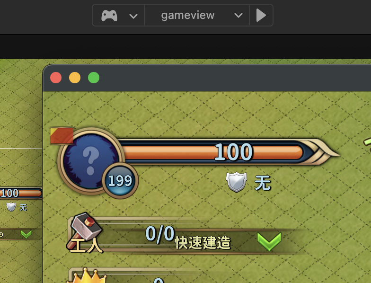Click the silver shield icon
This screenshot has height=283, width=371.
click(237, 182)
